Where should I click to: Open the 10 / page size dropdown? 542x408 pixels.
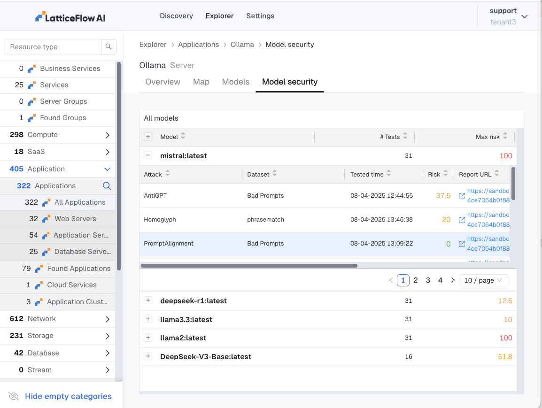(484, 280)
